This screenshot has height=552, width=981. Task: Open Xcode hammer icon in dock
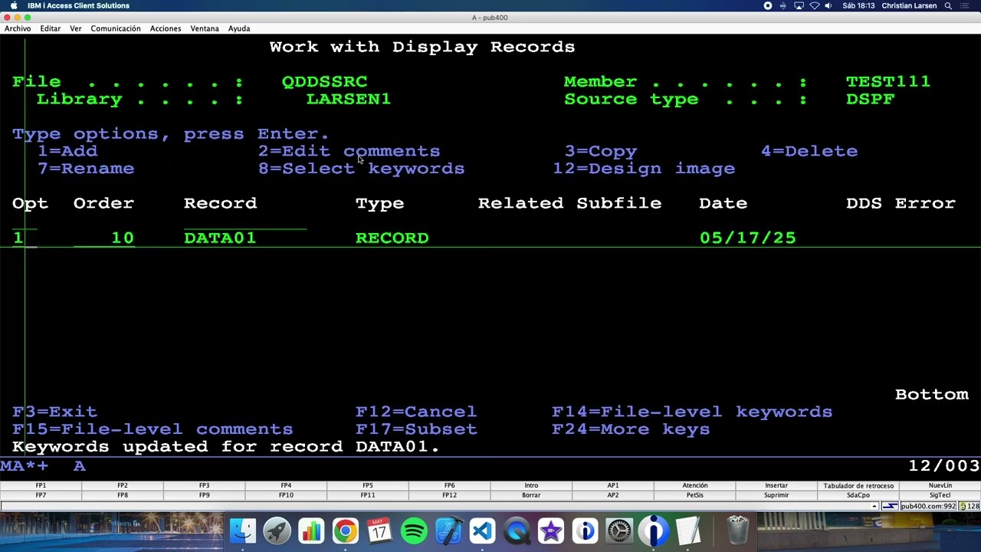[x=448, y=531]
